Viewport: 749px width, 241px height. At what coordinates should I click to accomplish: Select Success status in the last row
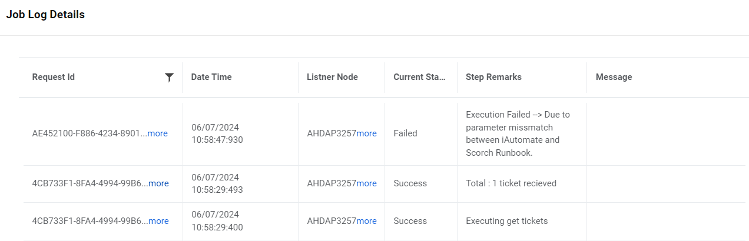click(x=410, y=221)
